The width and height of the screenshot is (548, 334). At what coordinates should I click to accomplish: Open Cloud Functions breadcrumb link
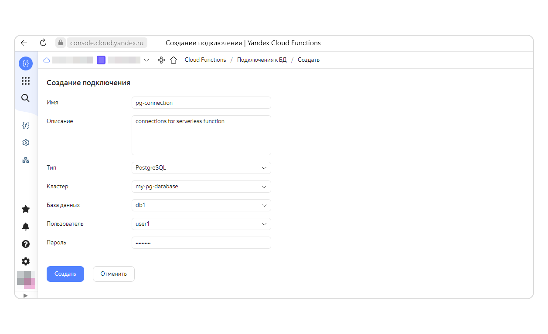click(205, 60)
